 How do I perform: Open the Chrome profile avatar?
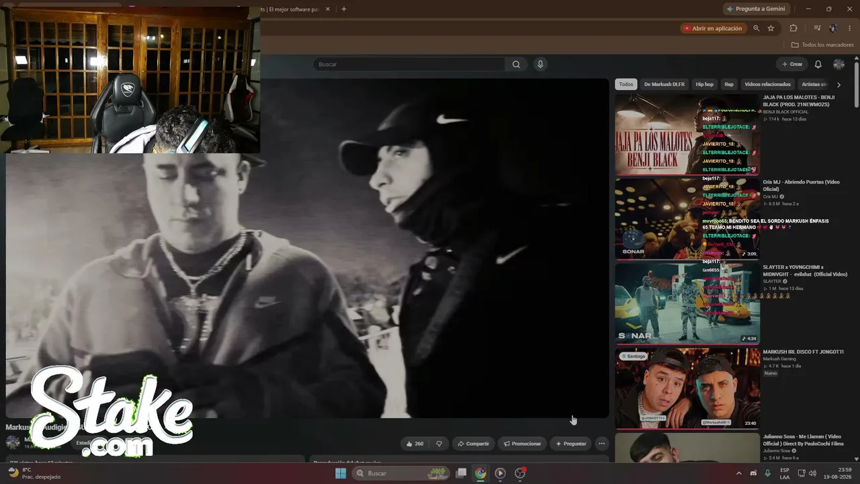pyautogui.click(x=833, y=28)
